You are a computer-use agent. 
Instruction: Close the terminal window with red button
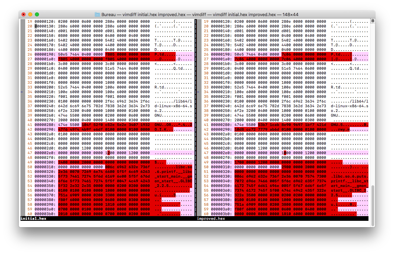coord(24,14)
